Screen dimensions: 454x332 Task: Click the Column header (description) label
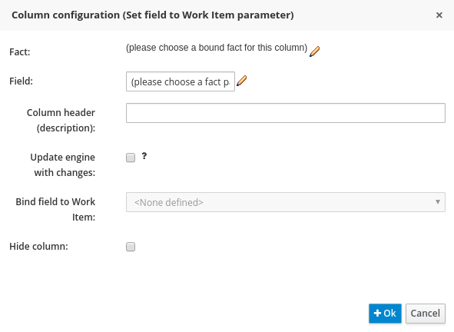[x=61, y=120]
